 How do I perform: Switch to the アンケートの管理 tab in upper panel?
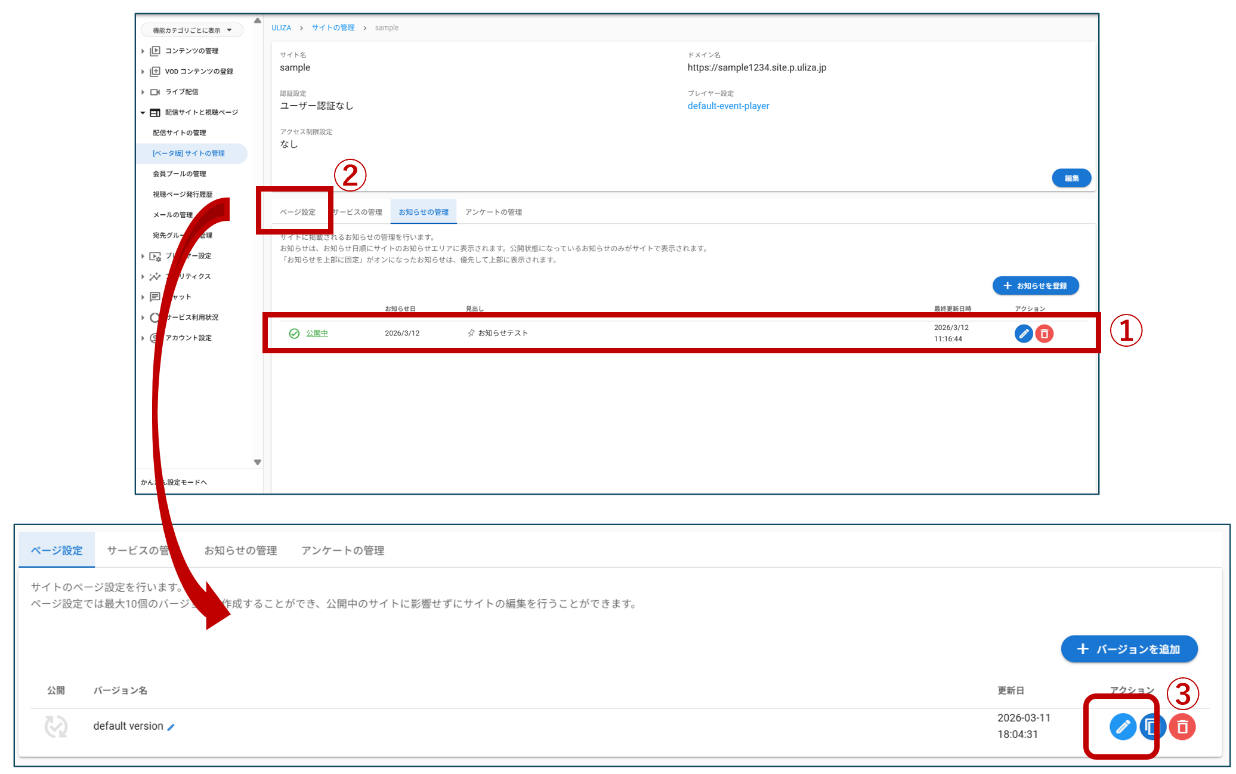tap(493, 212)
